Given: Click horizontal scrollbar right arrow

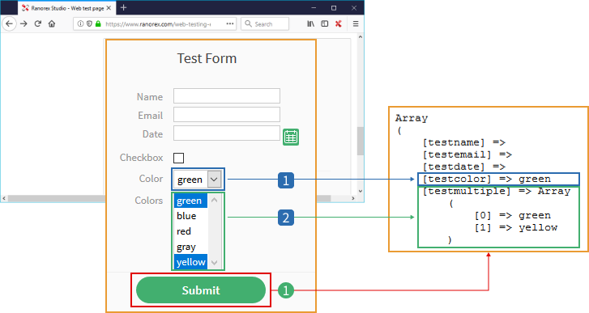Looking at the screenshot, I should click(x=352, y=198).
